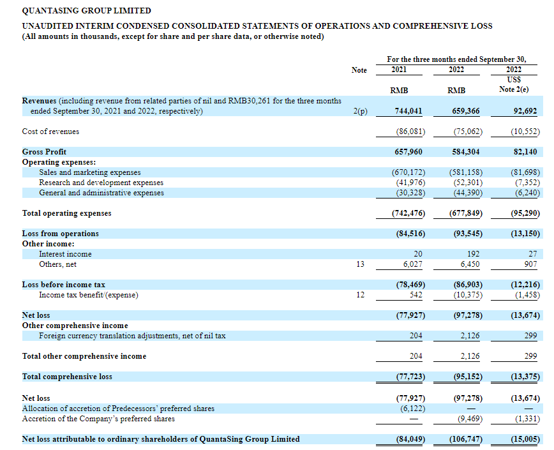Select 'Foreign currency translation adjustments' label
554x450 pixels.
(132, 336)
